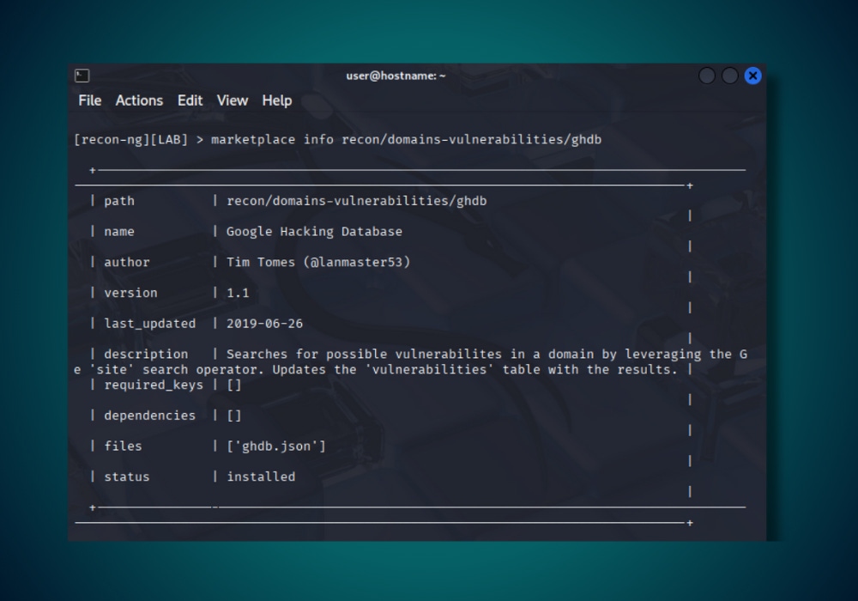Click the maximize circle button in title bar
858x601 pixels.
(x=730, y=76)
